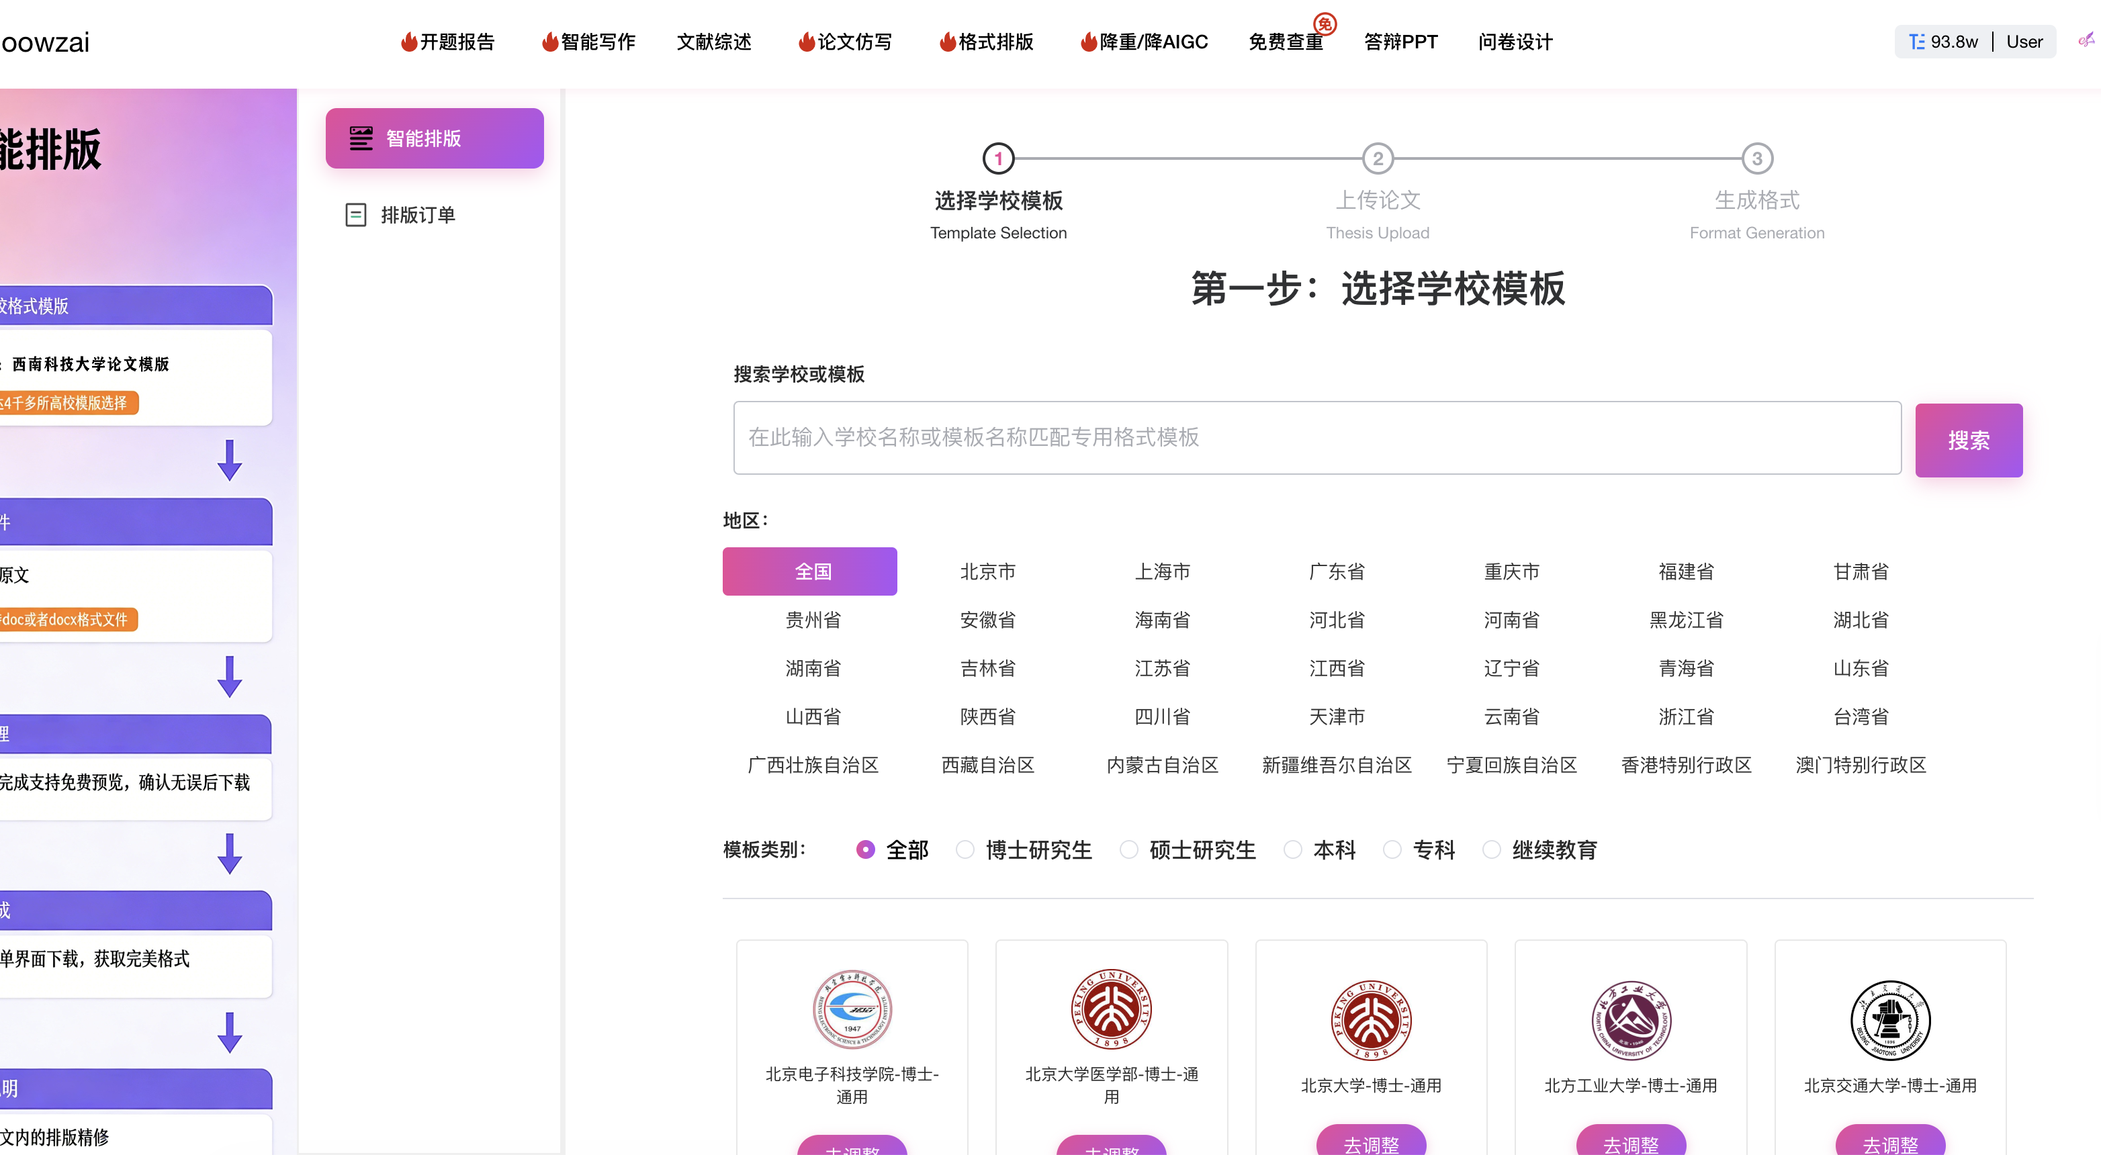Choose the 福建省 region
The image size is (2101, 1155).
[x=1686, y=571]
